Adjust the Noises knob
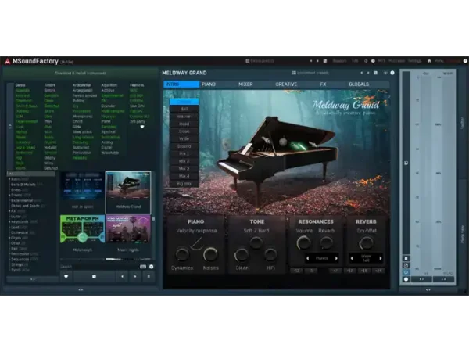The image size is (469, 352). (210, 254)
